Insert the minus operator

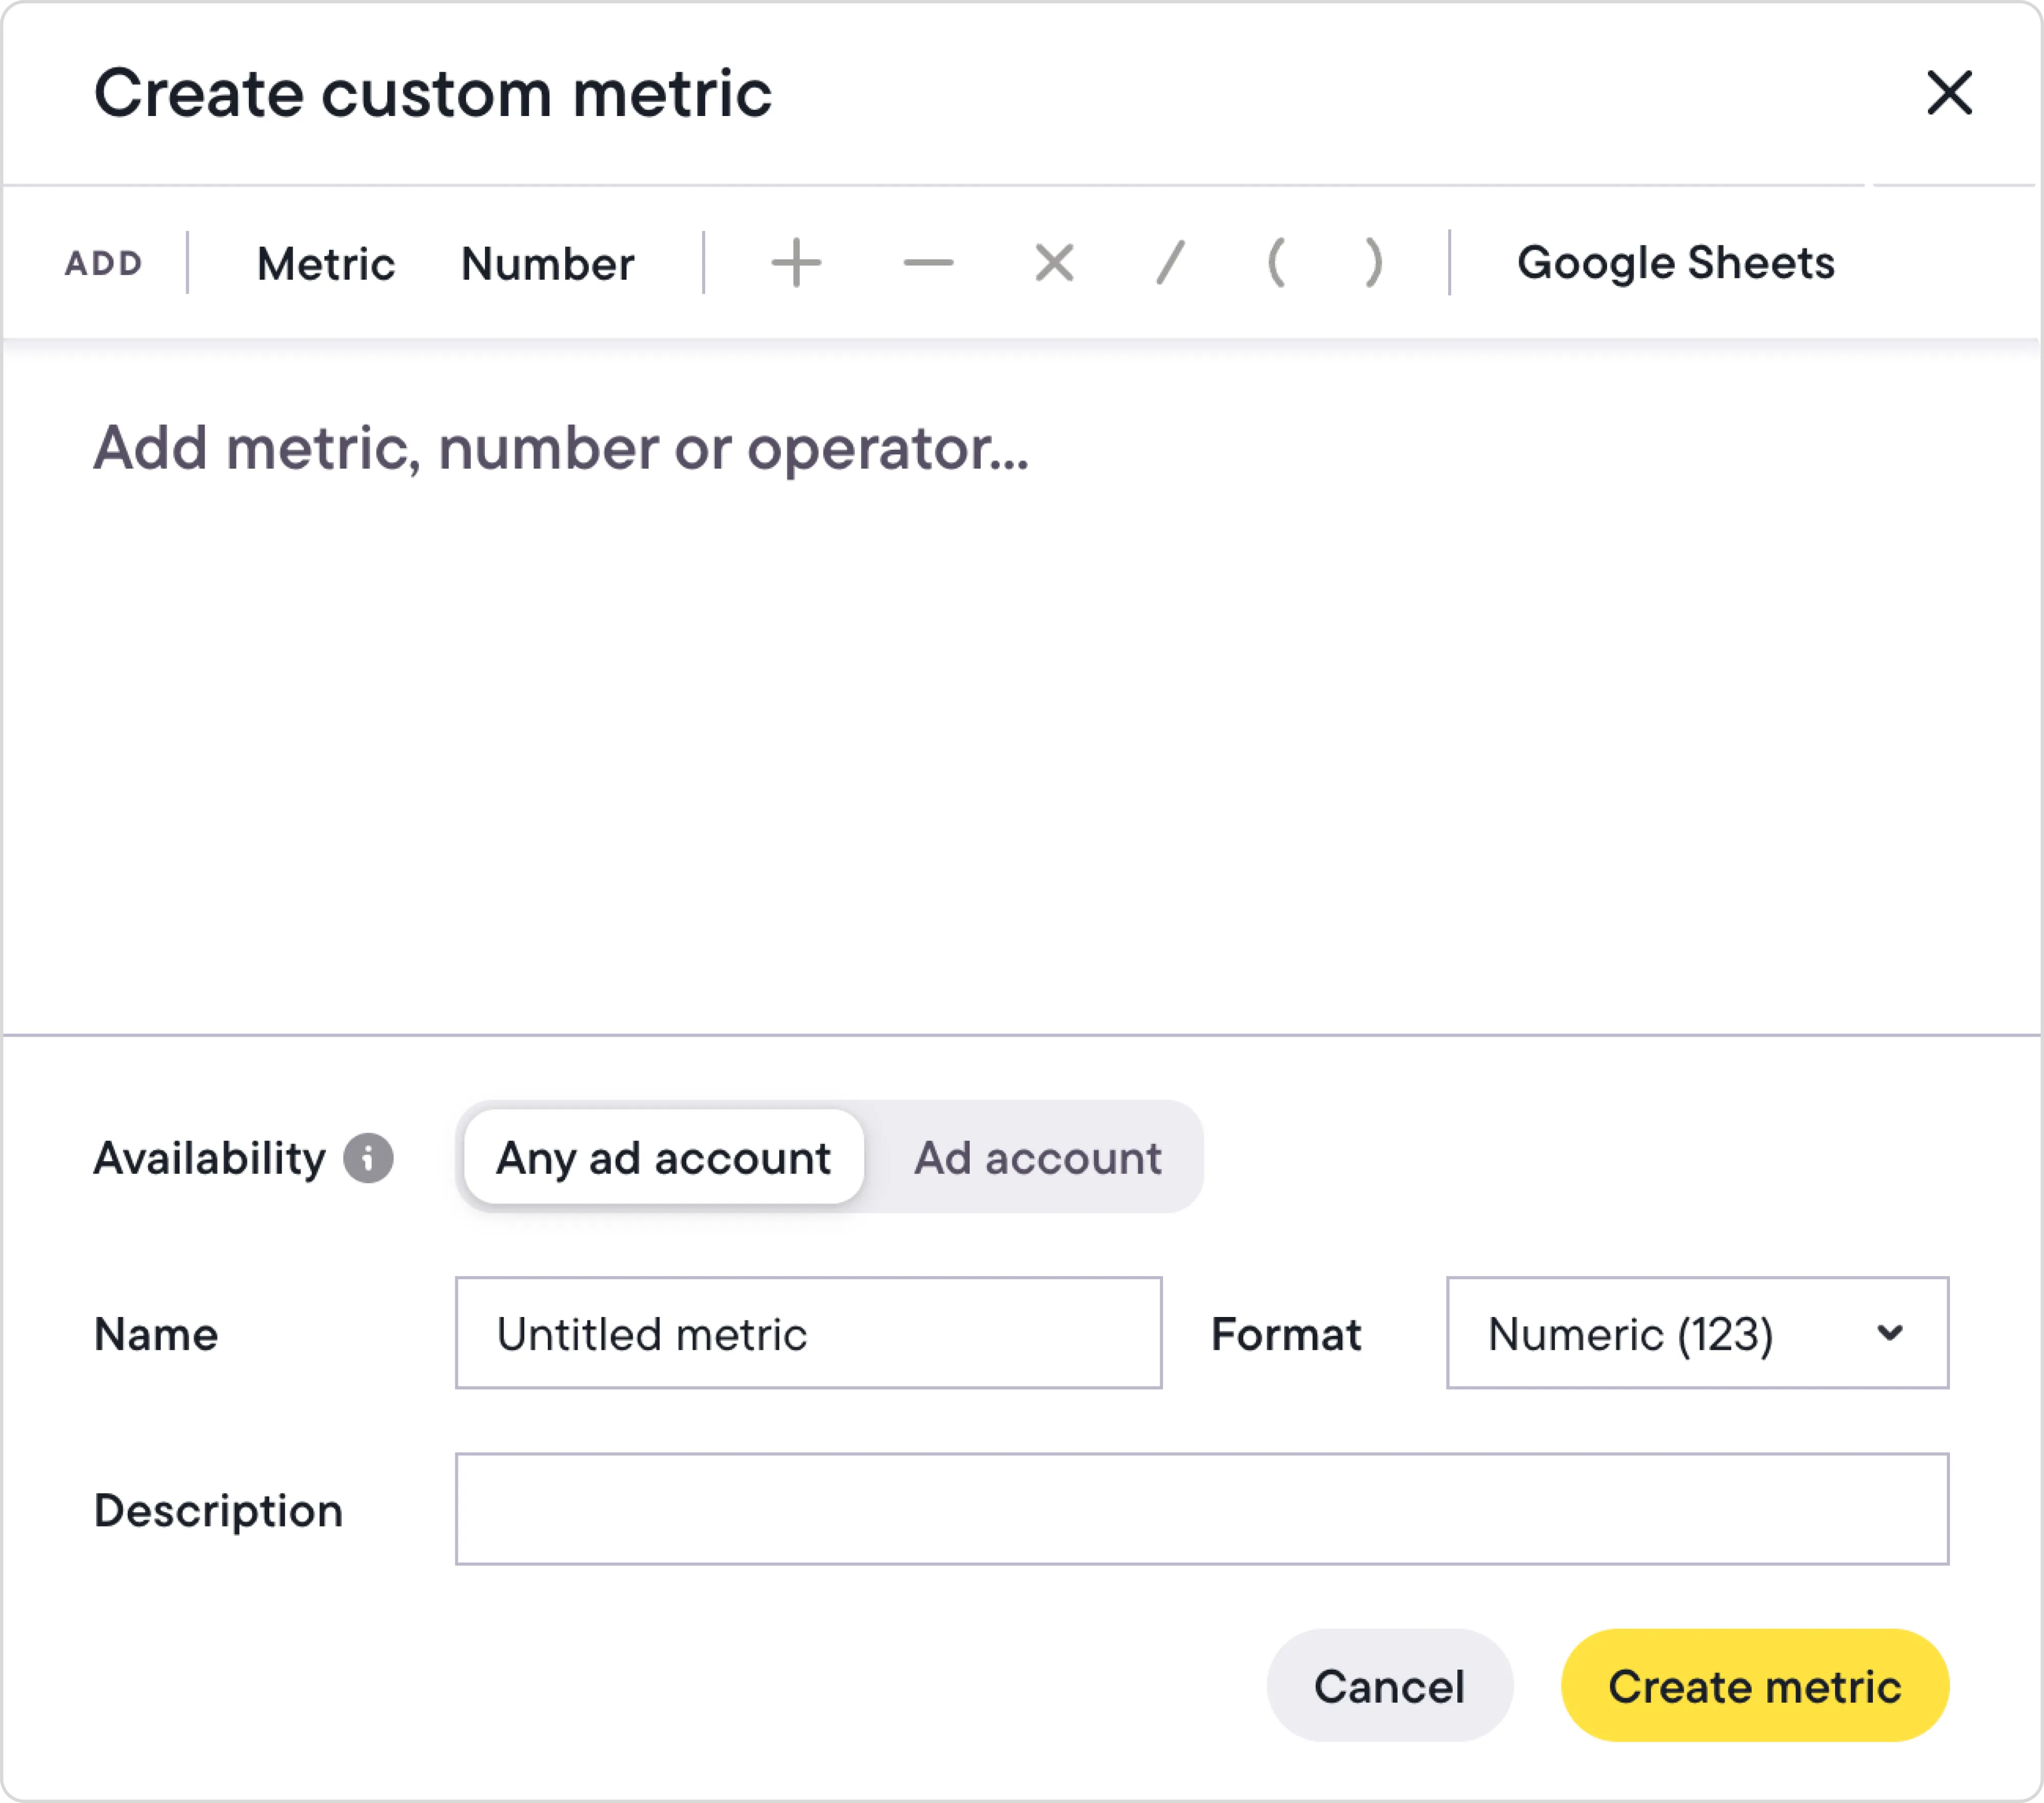(x=928, y=264)
